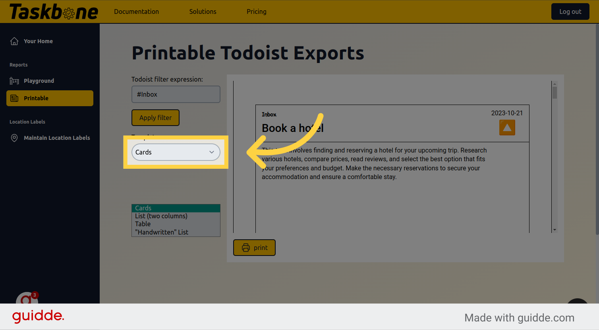This screenshot has height=330, width=599.
Task: Click the page's main vertical scrollbar
Action: click(597, 130)
